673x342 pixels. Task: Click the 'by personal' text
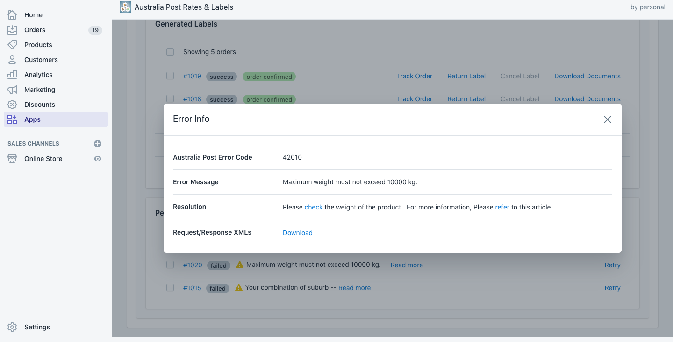click(x=648, y=7)
